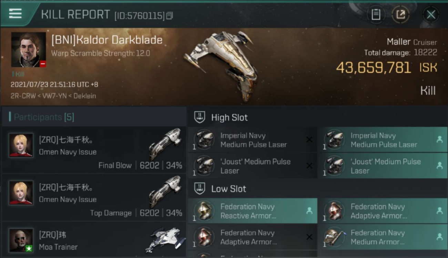Click the dropped 'Joust' Medium Pulse Laser

coord(383,166)
